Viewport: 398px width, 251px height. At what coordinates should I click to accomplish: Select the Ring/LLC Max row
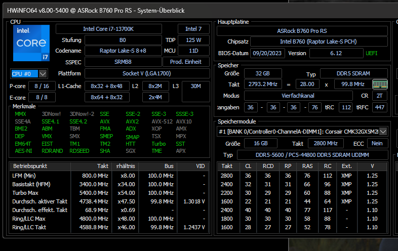[x=109, y=219]
